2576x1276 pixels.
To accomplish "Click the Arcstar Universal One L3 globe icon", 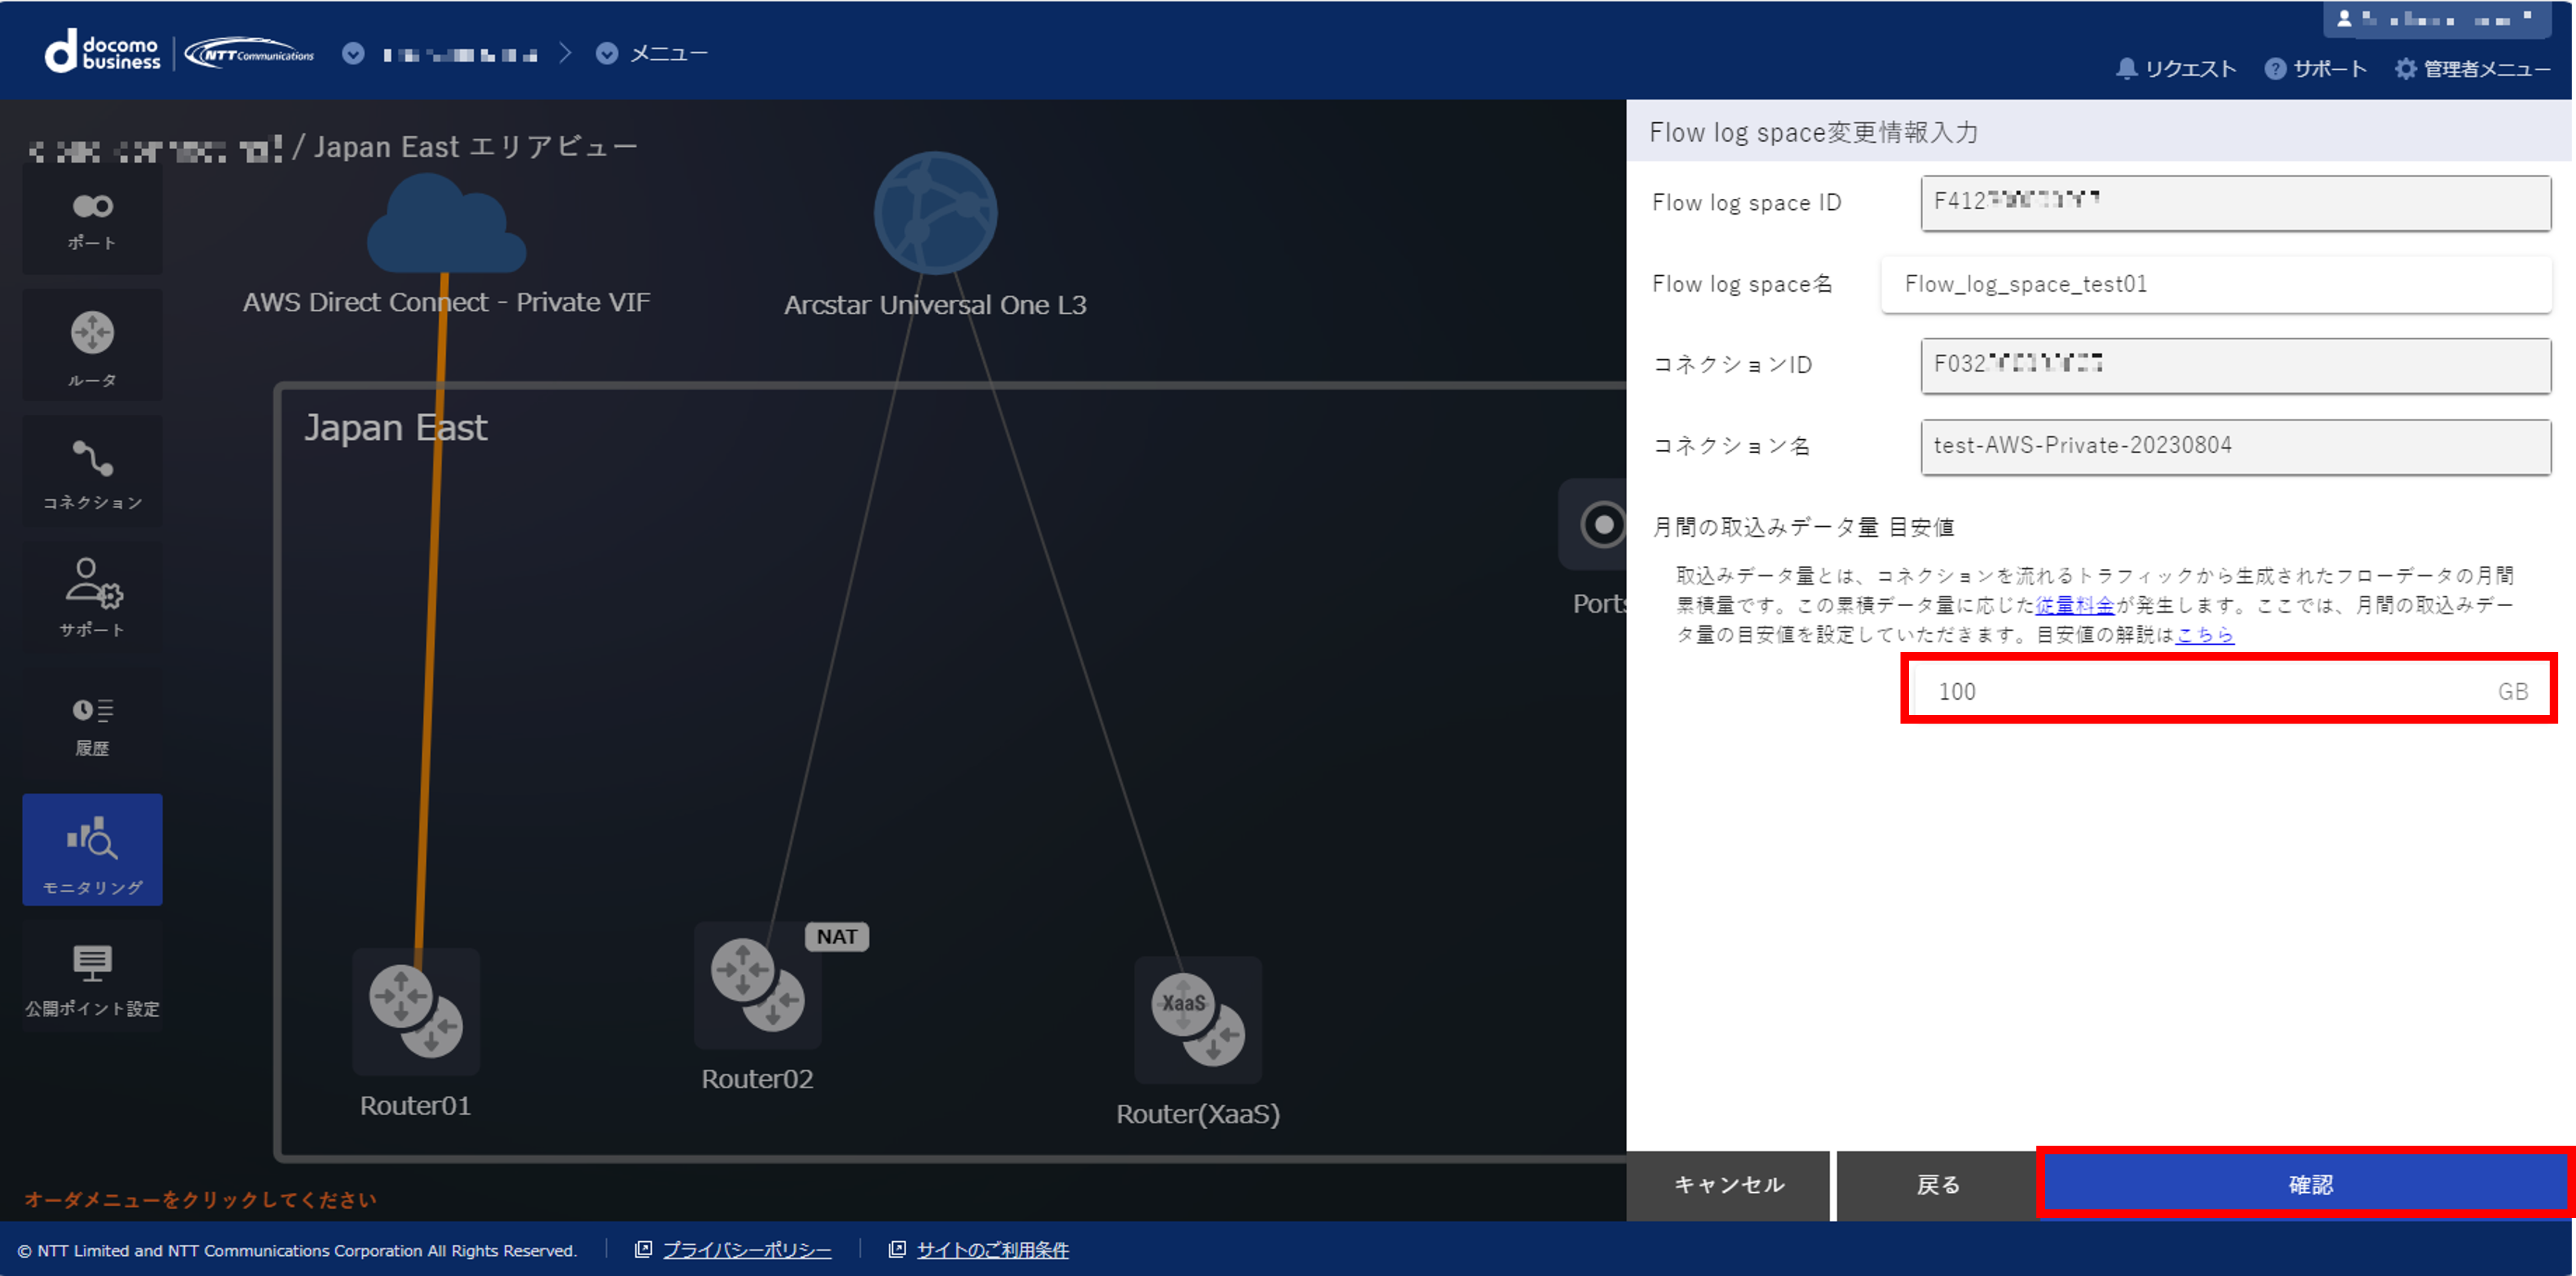I will [x=935, y=212].
